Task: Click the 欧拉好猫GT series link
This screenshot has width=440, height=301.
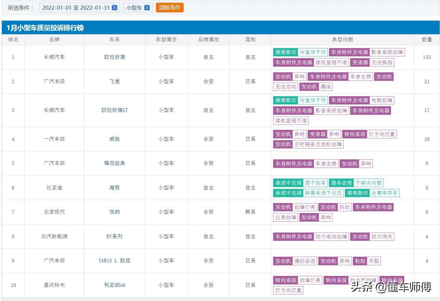Action: (114, 110)
